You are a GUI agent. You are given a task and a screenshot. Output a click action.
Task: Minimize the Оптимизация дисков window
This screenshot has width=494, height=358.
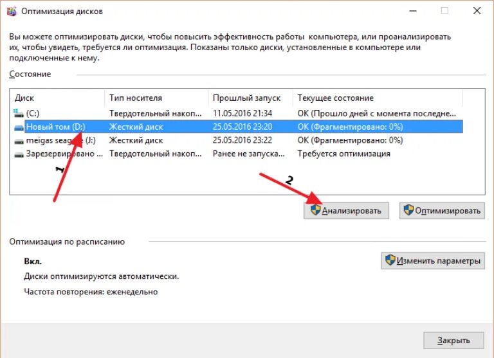click(413, 11)
